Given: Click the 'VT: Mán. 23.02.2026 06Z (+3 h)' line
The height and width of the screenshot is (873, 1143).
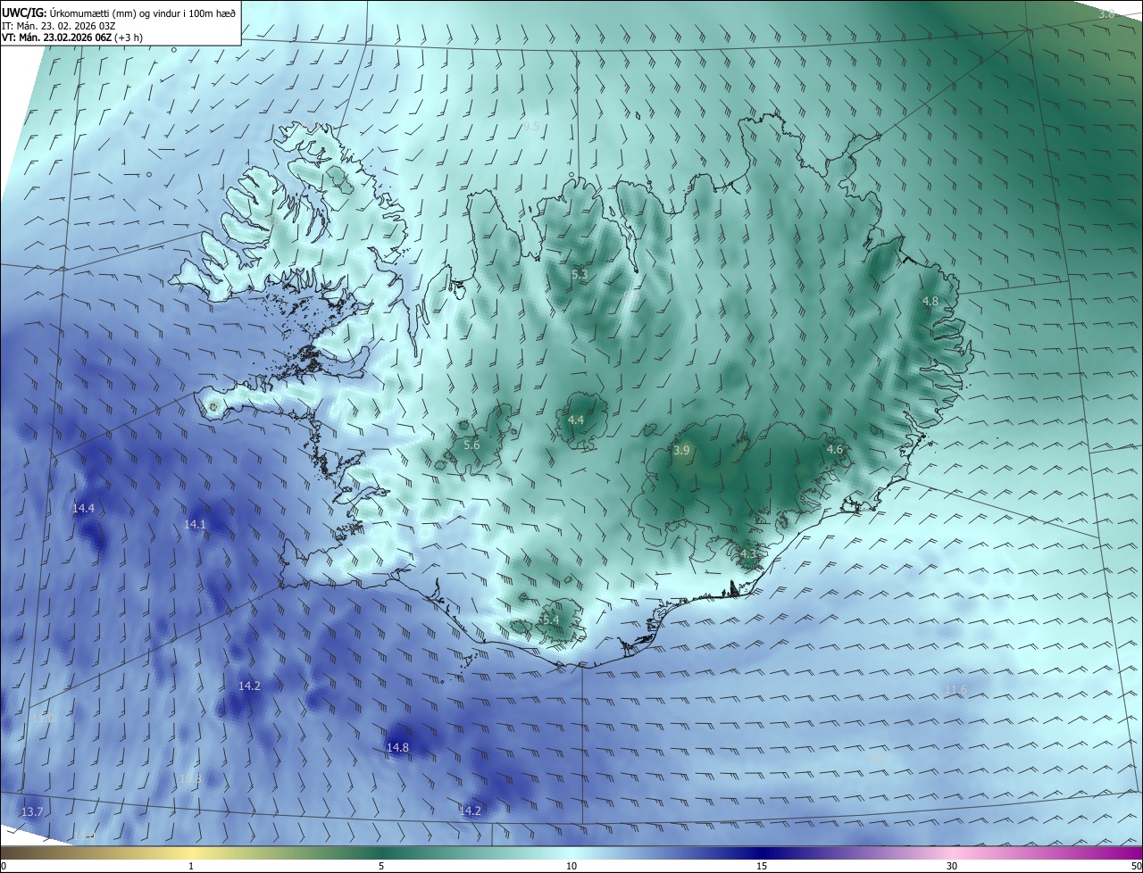Looking at the screenshot, I should (x=71, y=37).
